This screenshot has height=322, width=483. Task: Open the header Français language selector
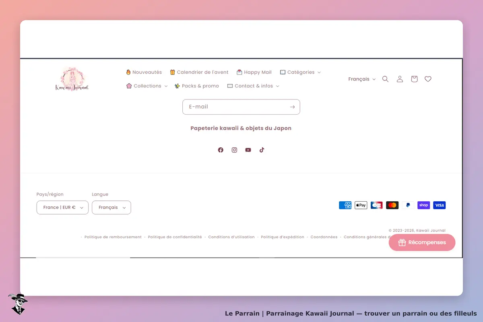362,79
